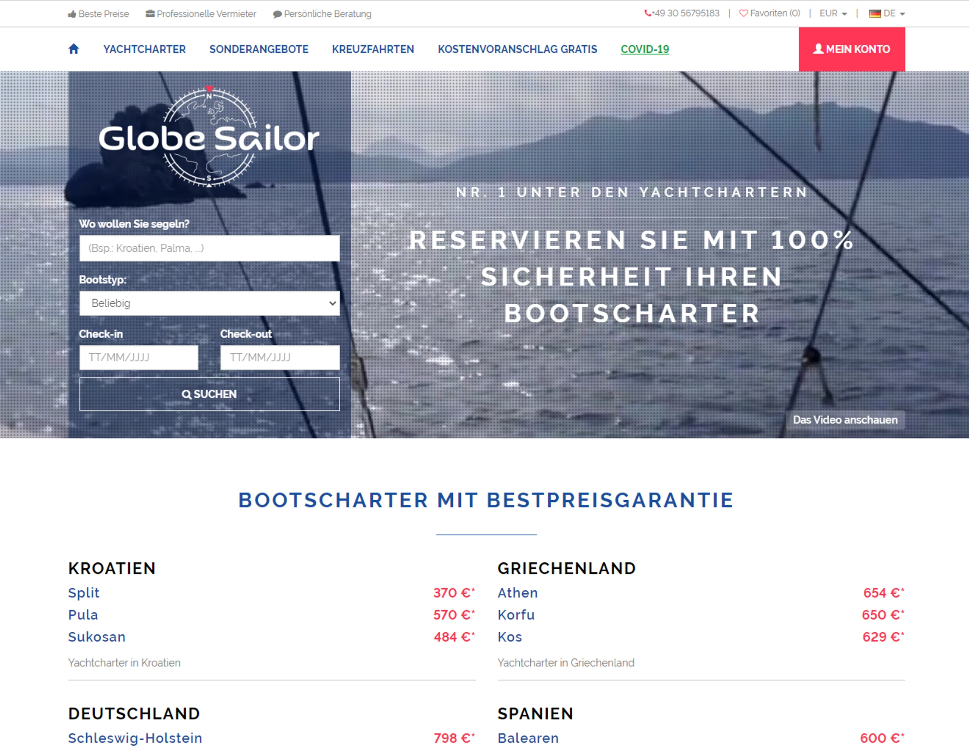Click the briefcase icon beside Professionelle Vermieter
The image size is (969, 753).
(x=150, y=14)
